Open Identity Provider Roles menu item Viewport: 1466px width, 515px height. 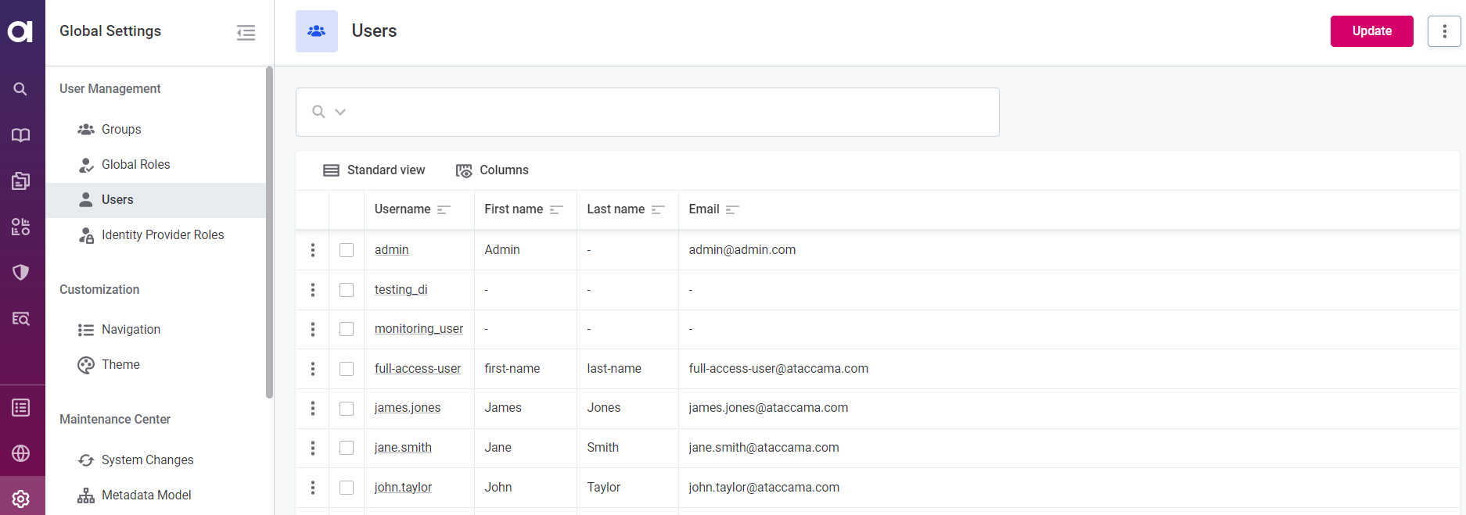[162, 235]
